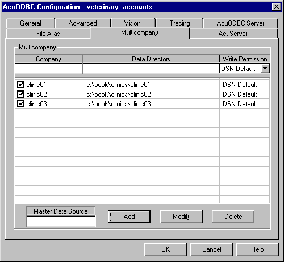The image size is (284, 262).
Task: Toggle the clinic02 checkbox
Action: tap(20, 94)
